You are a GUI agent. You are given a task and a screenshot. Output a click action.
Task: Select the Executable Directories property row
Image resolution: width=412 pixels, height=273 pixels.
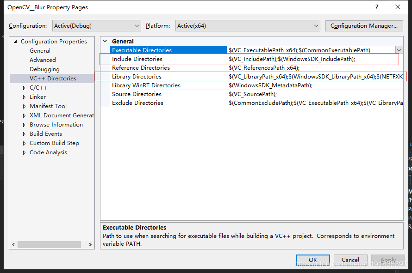(x=168, y=50)
